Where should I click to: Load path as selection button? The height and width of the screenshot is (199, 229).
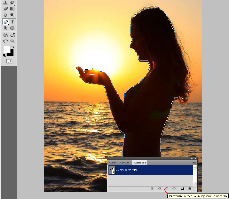tap(167, 189)
